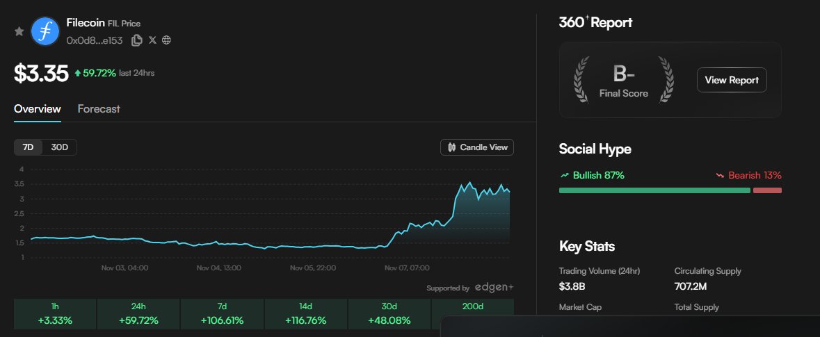Screen dimensions: 820x337
Task: Switch chart range to 30D
Action: (60, 147)
